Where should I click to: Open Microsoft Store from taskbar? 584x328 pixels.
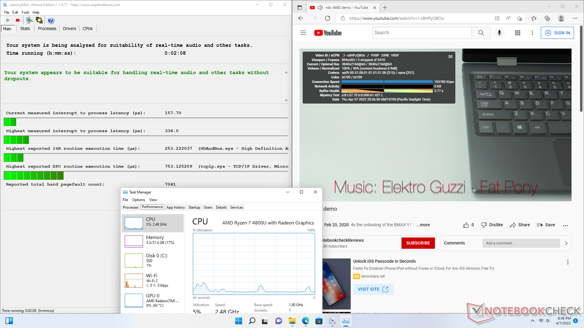pyautogui.click(x=319, y=321)
